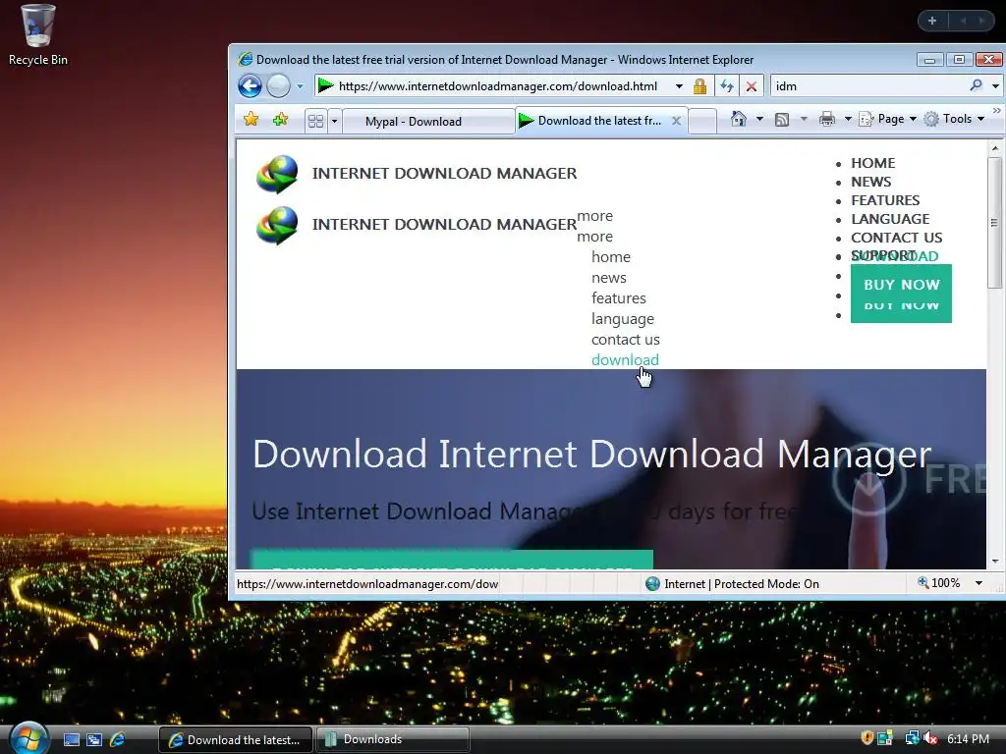
Task: Click the Home page icon
Action: click(x=739, y=119)
